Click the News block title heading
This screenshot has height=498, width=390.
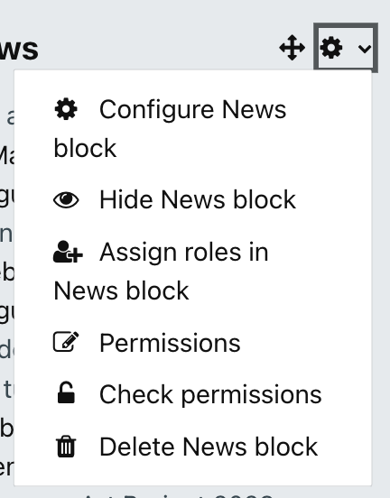click(19, 49)
